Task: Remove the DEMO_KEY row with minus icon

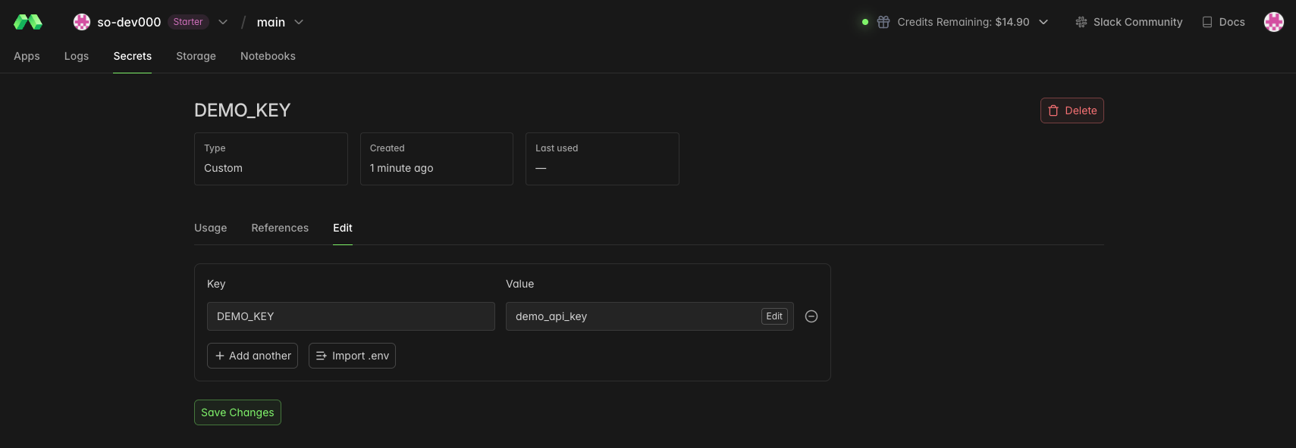Action: pyautogui.click(x=811, y=316)
